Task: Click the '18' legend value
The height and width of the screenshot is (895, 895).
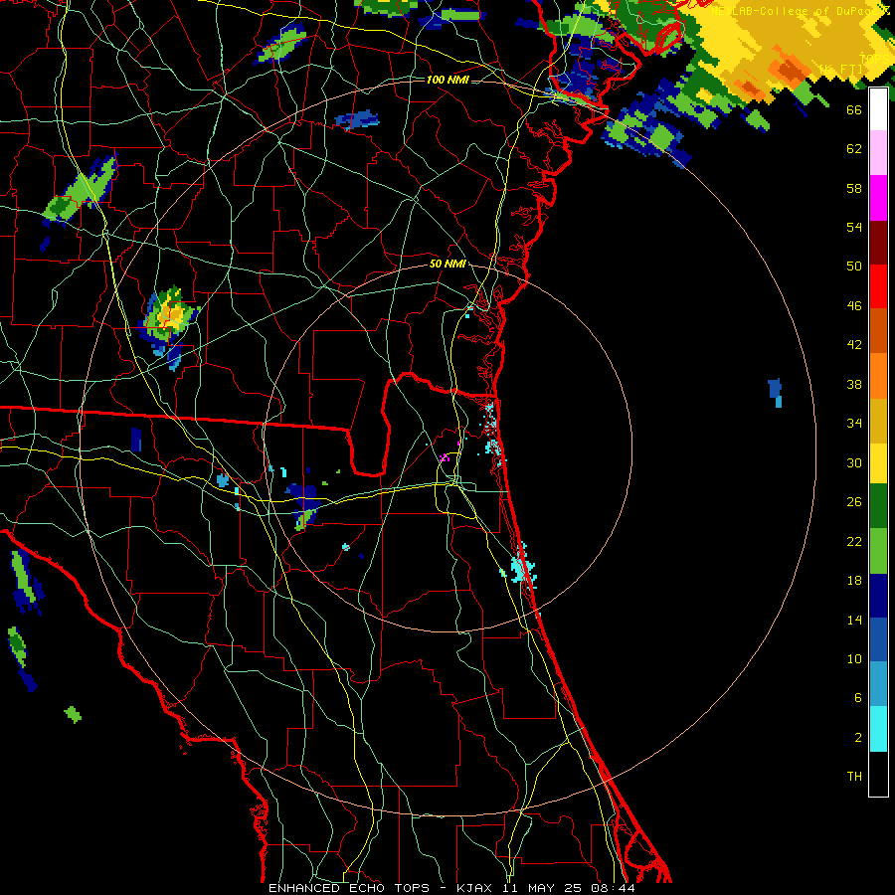Action: pos(854,580)
